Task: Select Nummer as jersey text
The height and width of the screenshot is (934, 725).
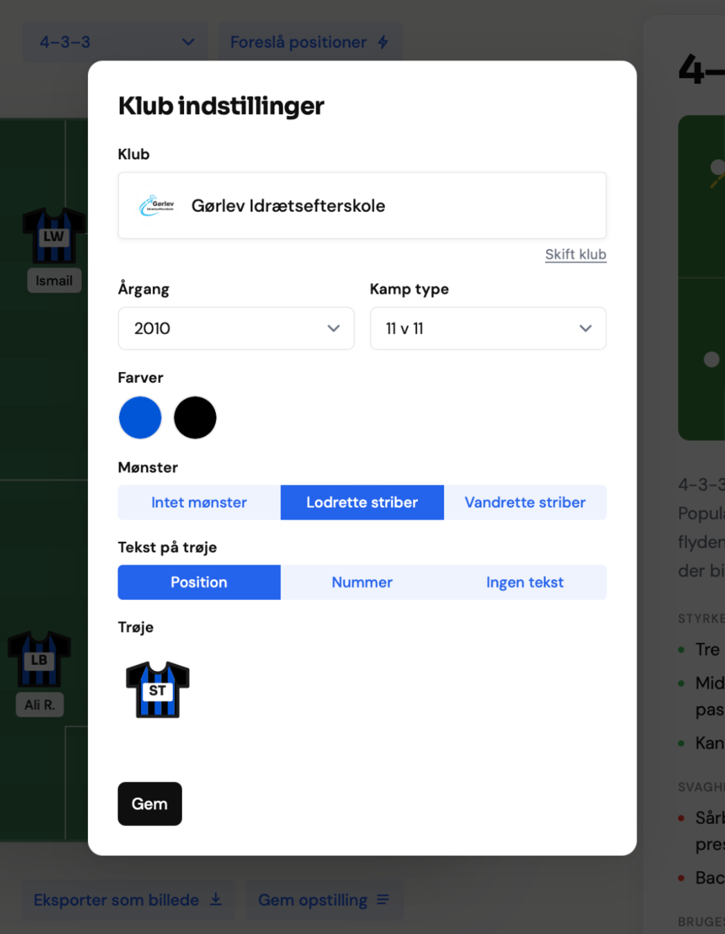Action: click(x=362, y=583)
